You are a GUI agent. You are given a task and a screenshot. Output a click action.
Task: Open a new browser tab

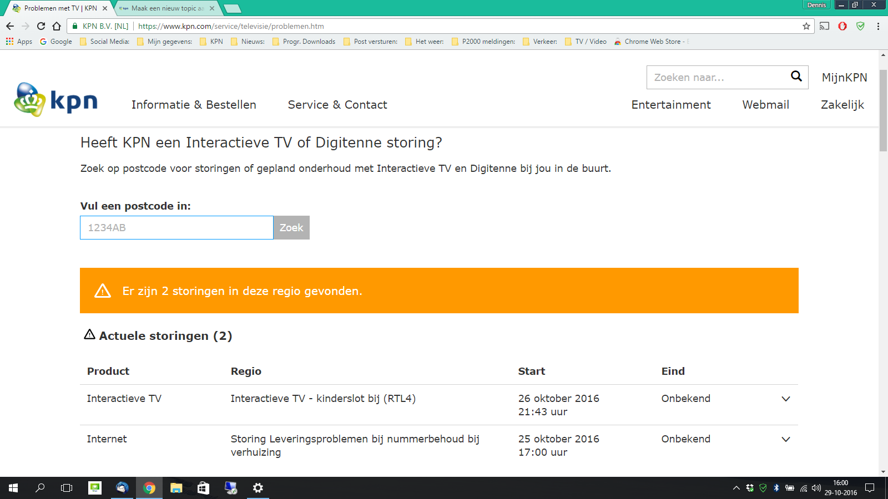232,8
